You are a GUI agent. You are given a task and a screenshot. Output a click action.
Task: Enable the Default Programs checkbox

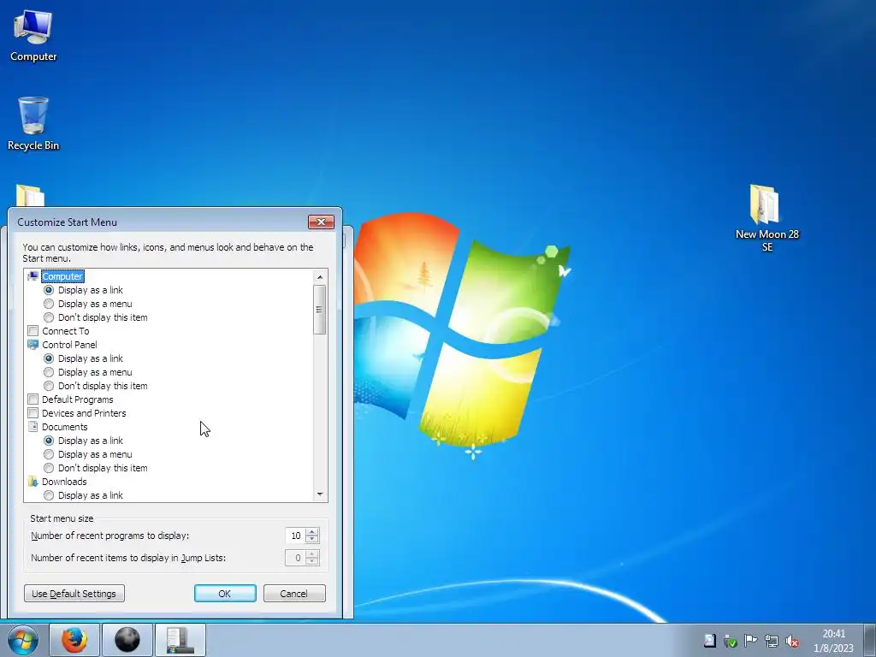pos(33,400)
